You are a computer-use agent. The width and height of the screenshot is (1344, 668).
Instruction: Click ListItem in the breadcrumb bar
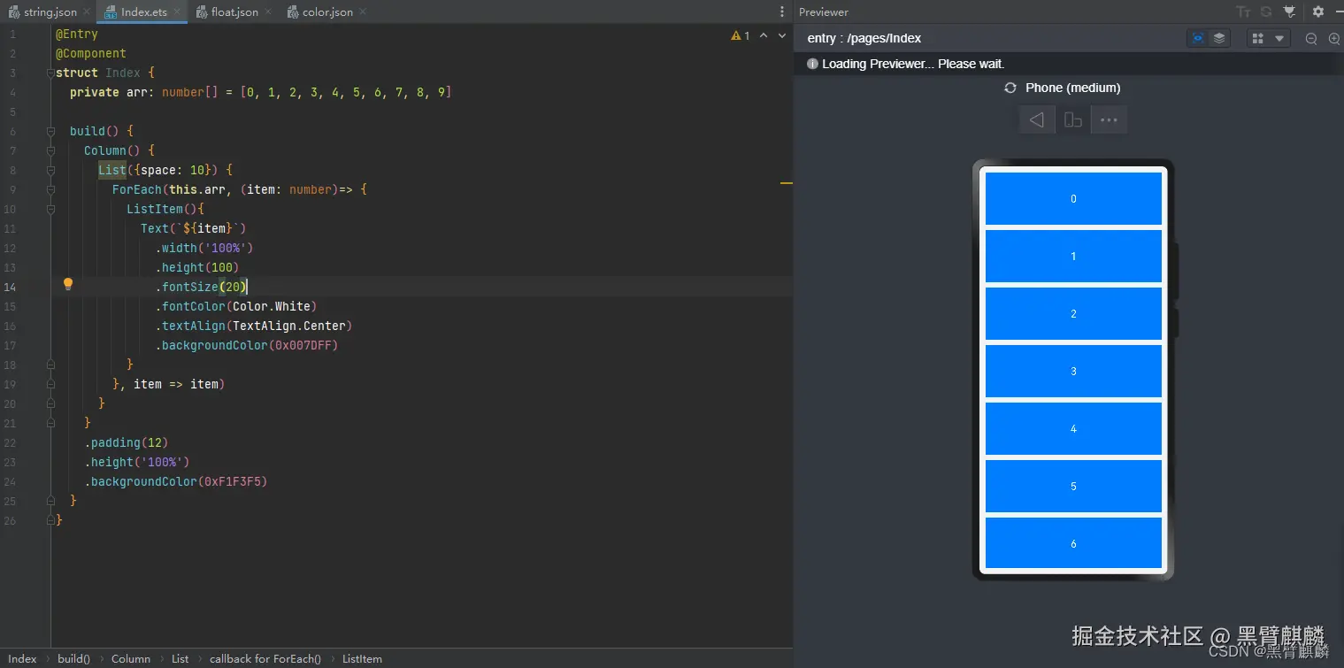(362, 658)
